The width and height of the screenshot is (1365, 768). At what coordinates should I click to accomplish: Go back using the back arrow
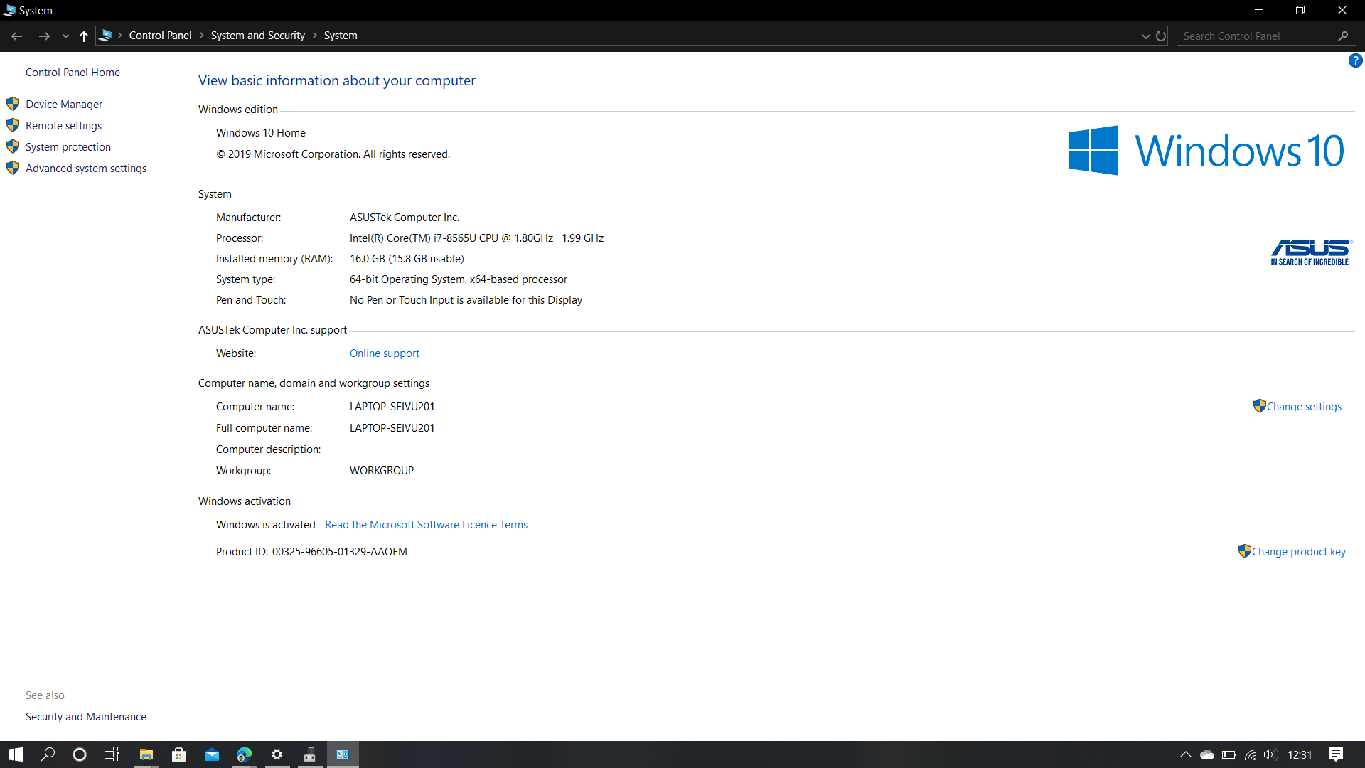[x=17, y=36]
